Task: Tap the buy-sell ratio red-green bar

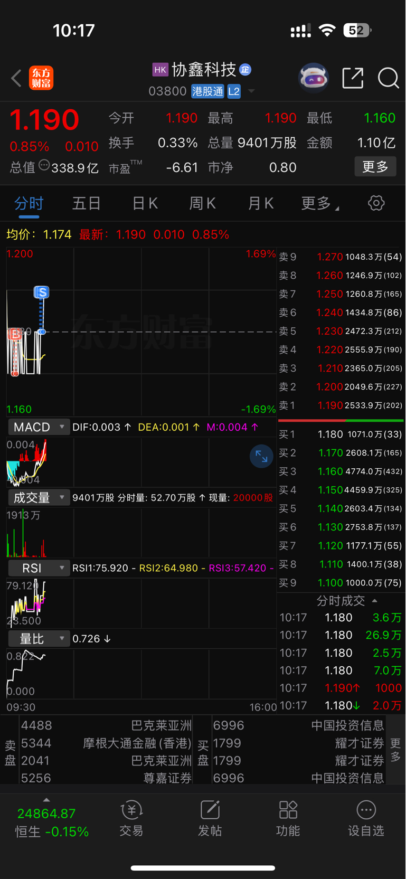Action: pos(341,421)
